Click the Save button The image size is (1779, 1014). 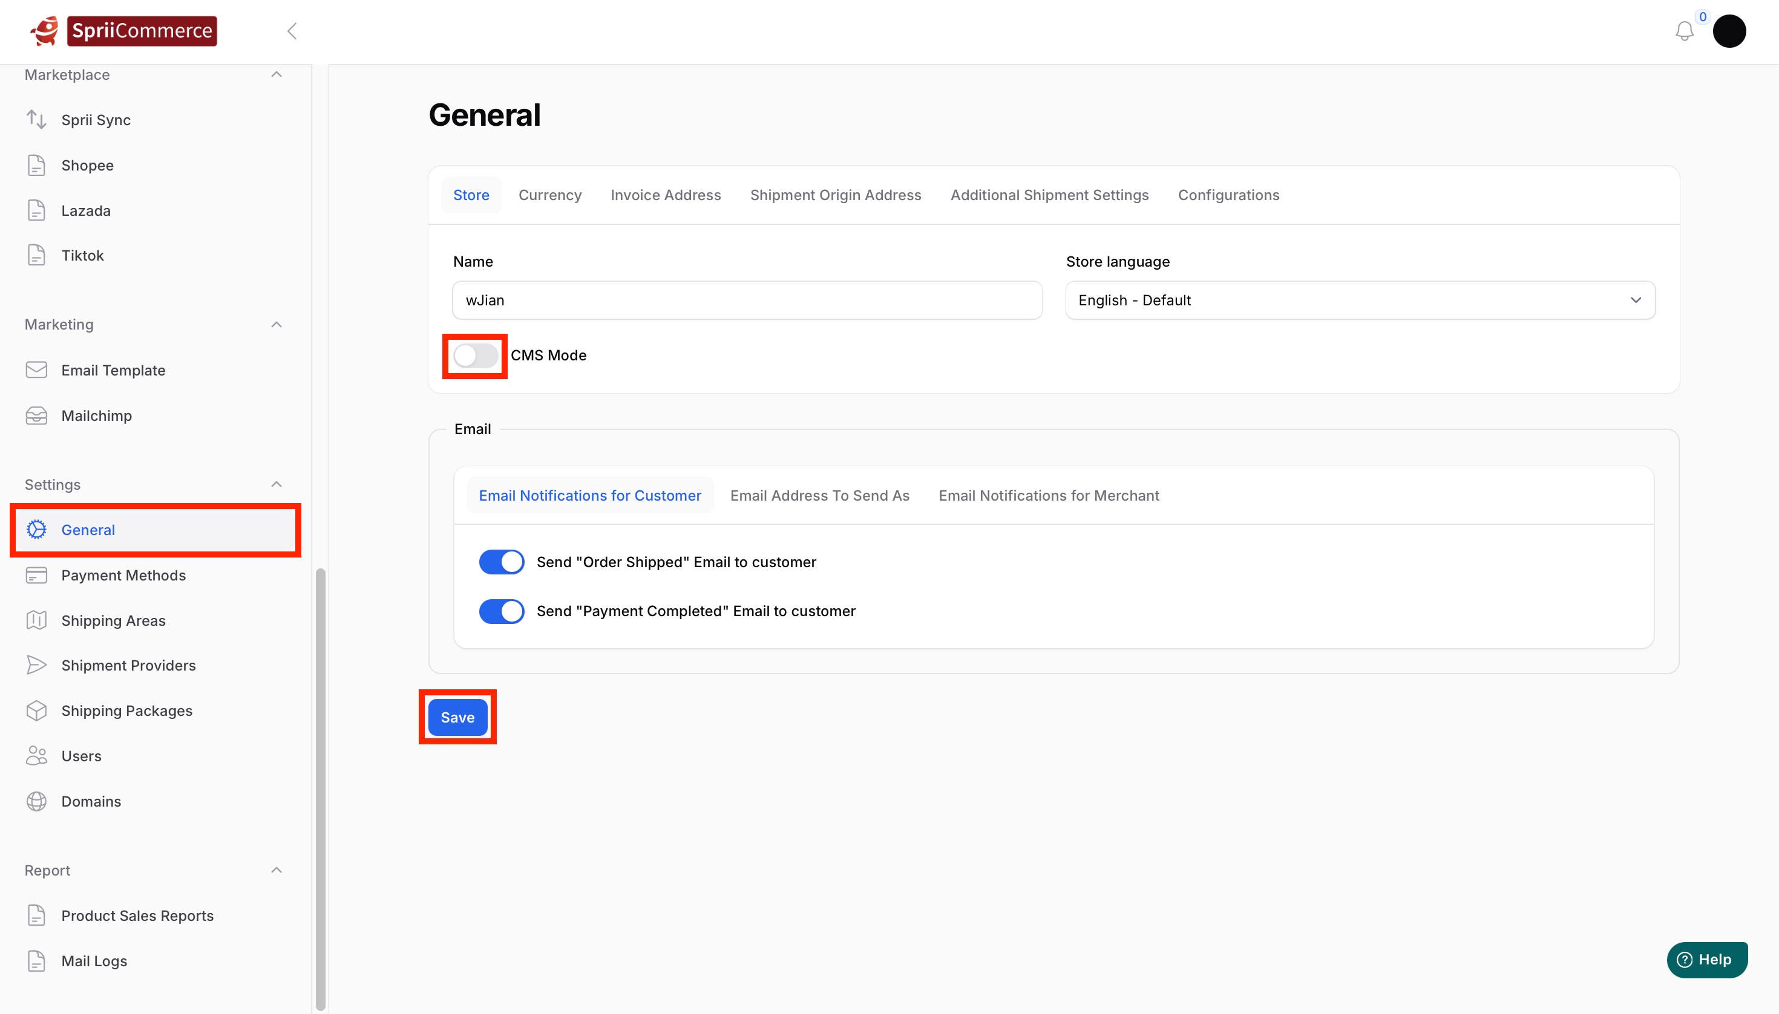pos(457,717)
